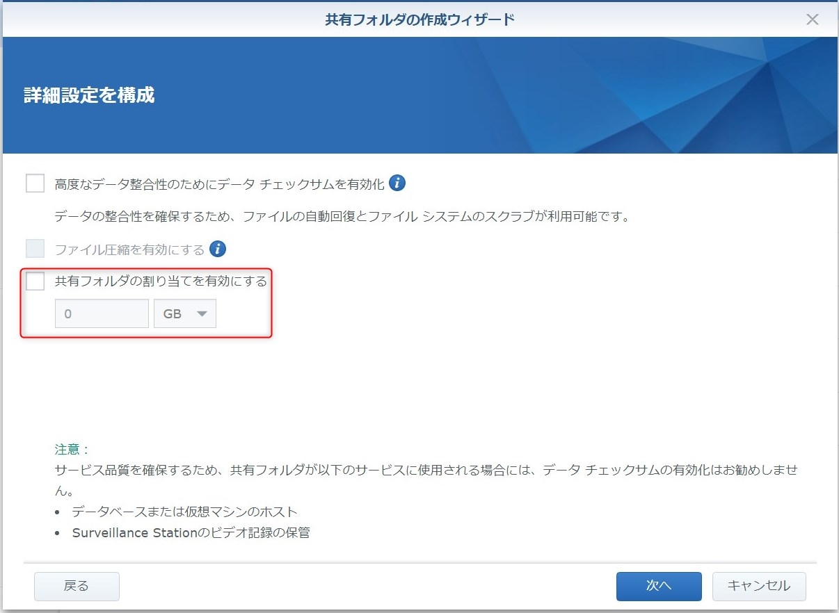Screen dimensions: 839x613
Task: Close the shared folder creation wizard
Action: [x=812, y=19]
